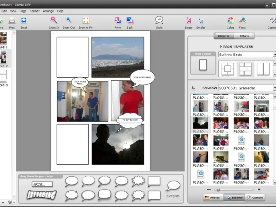Choose the brick-pattern page template
This screenshot has height=207, width=276.
[245, 69]
